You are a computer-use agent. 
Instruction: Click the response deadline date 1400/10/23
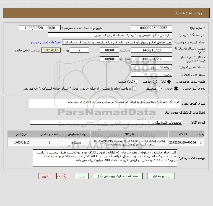click(152, 50)
